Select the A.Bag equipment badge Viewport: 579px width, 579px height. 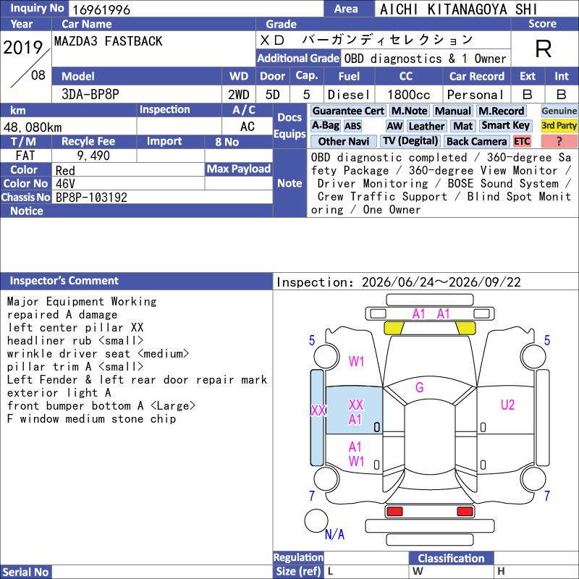pyautogui.click(x=325, y=125)
